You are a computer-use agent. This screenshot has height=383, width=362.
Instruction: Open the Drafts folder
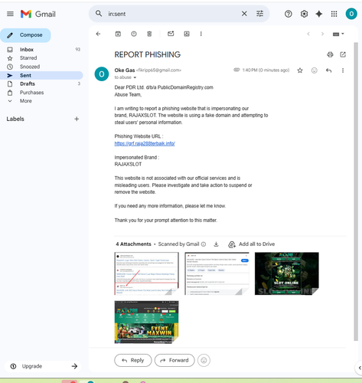tap(28, 84)
